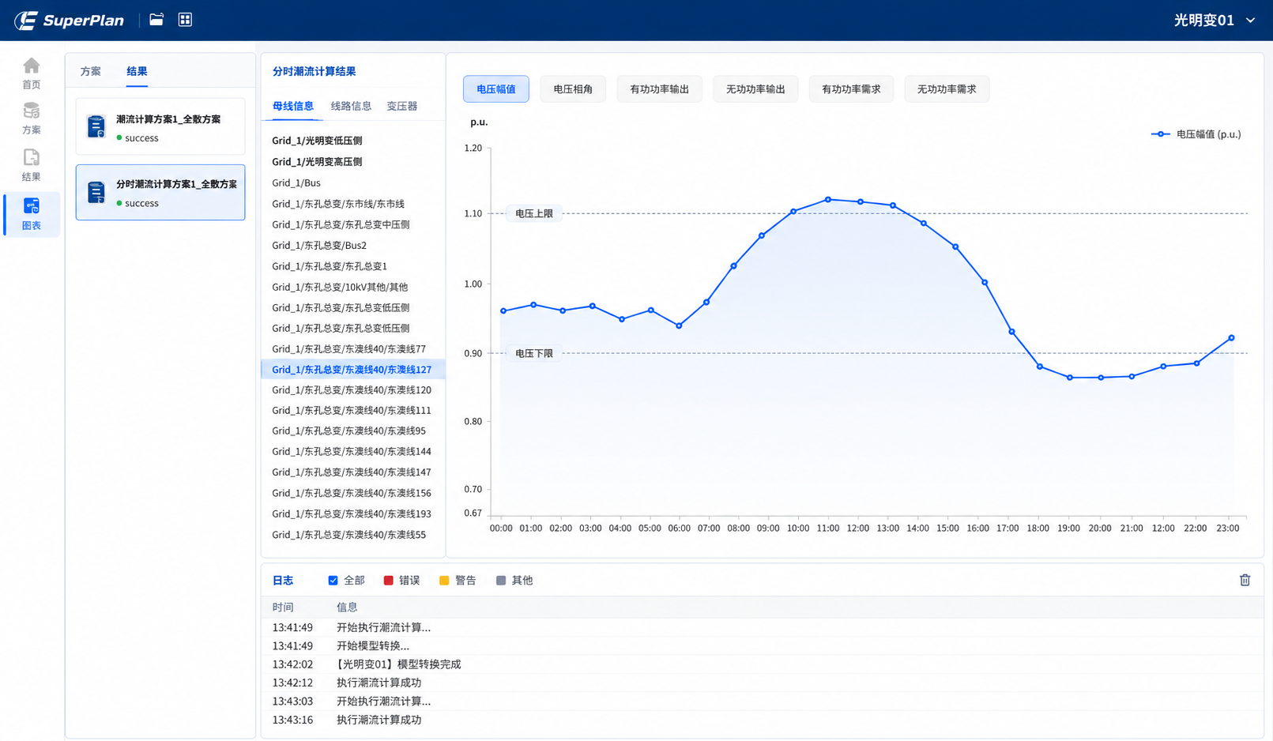
Task: Switch to the 结果 tab
Action: [x=137, y=71]
